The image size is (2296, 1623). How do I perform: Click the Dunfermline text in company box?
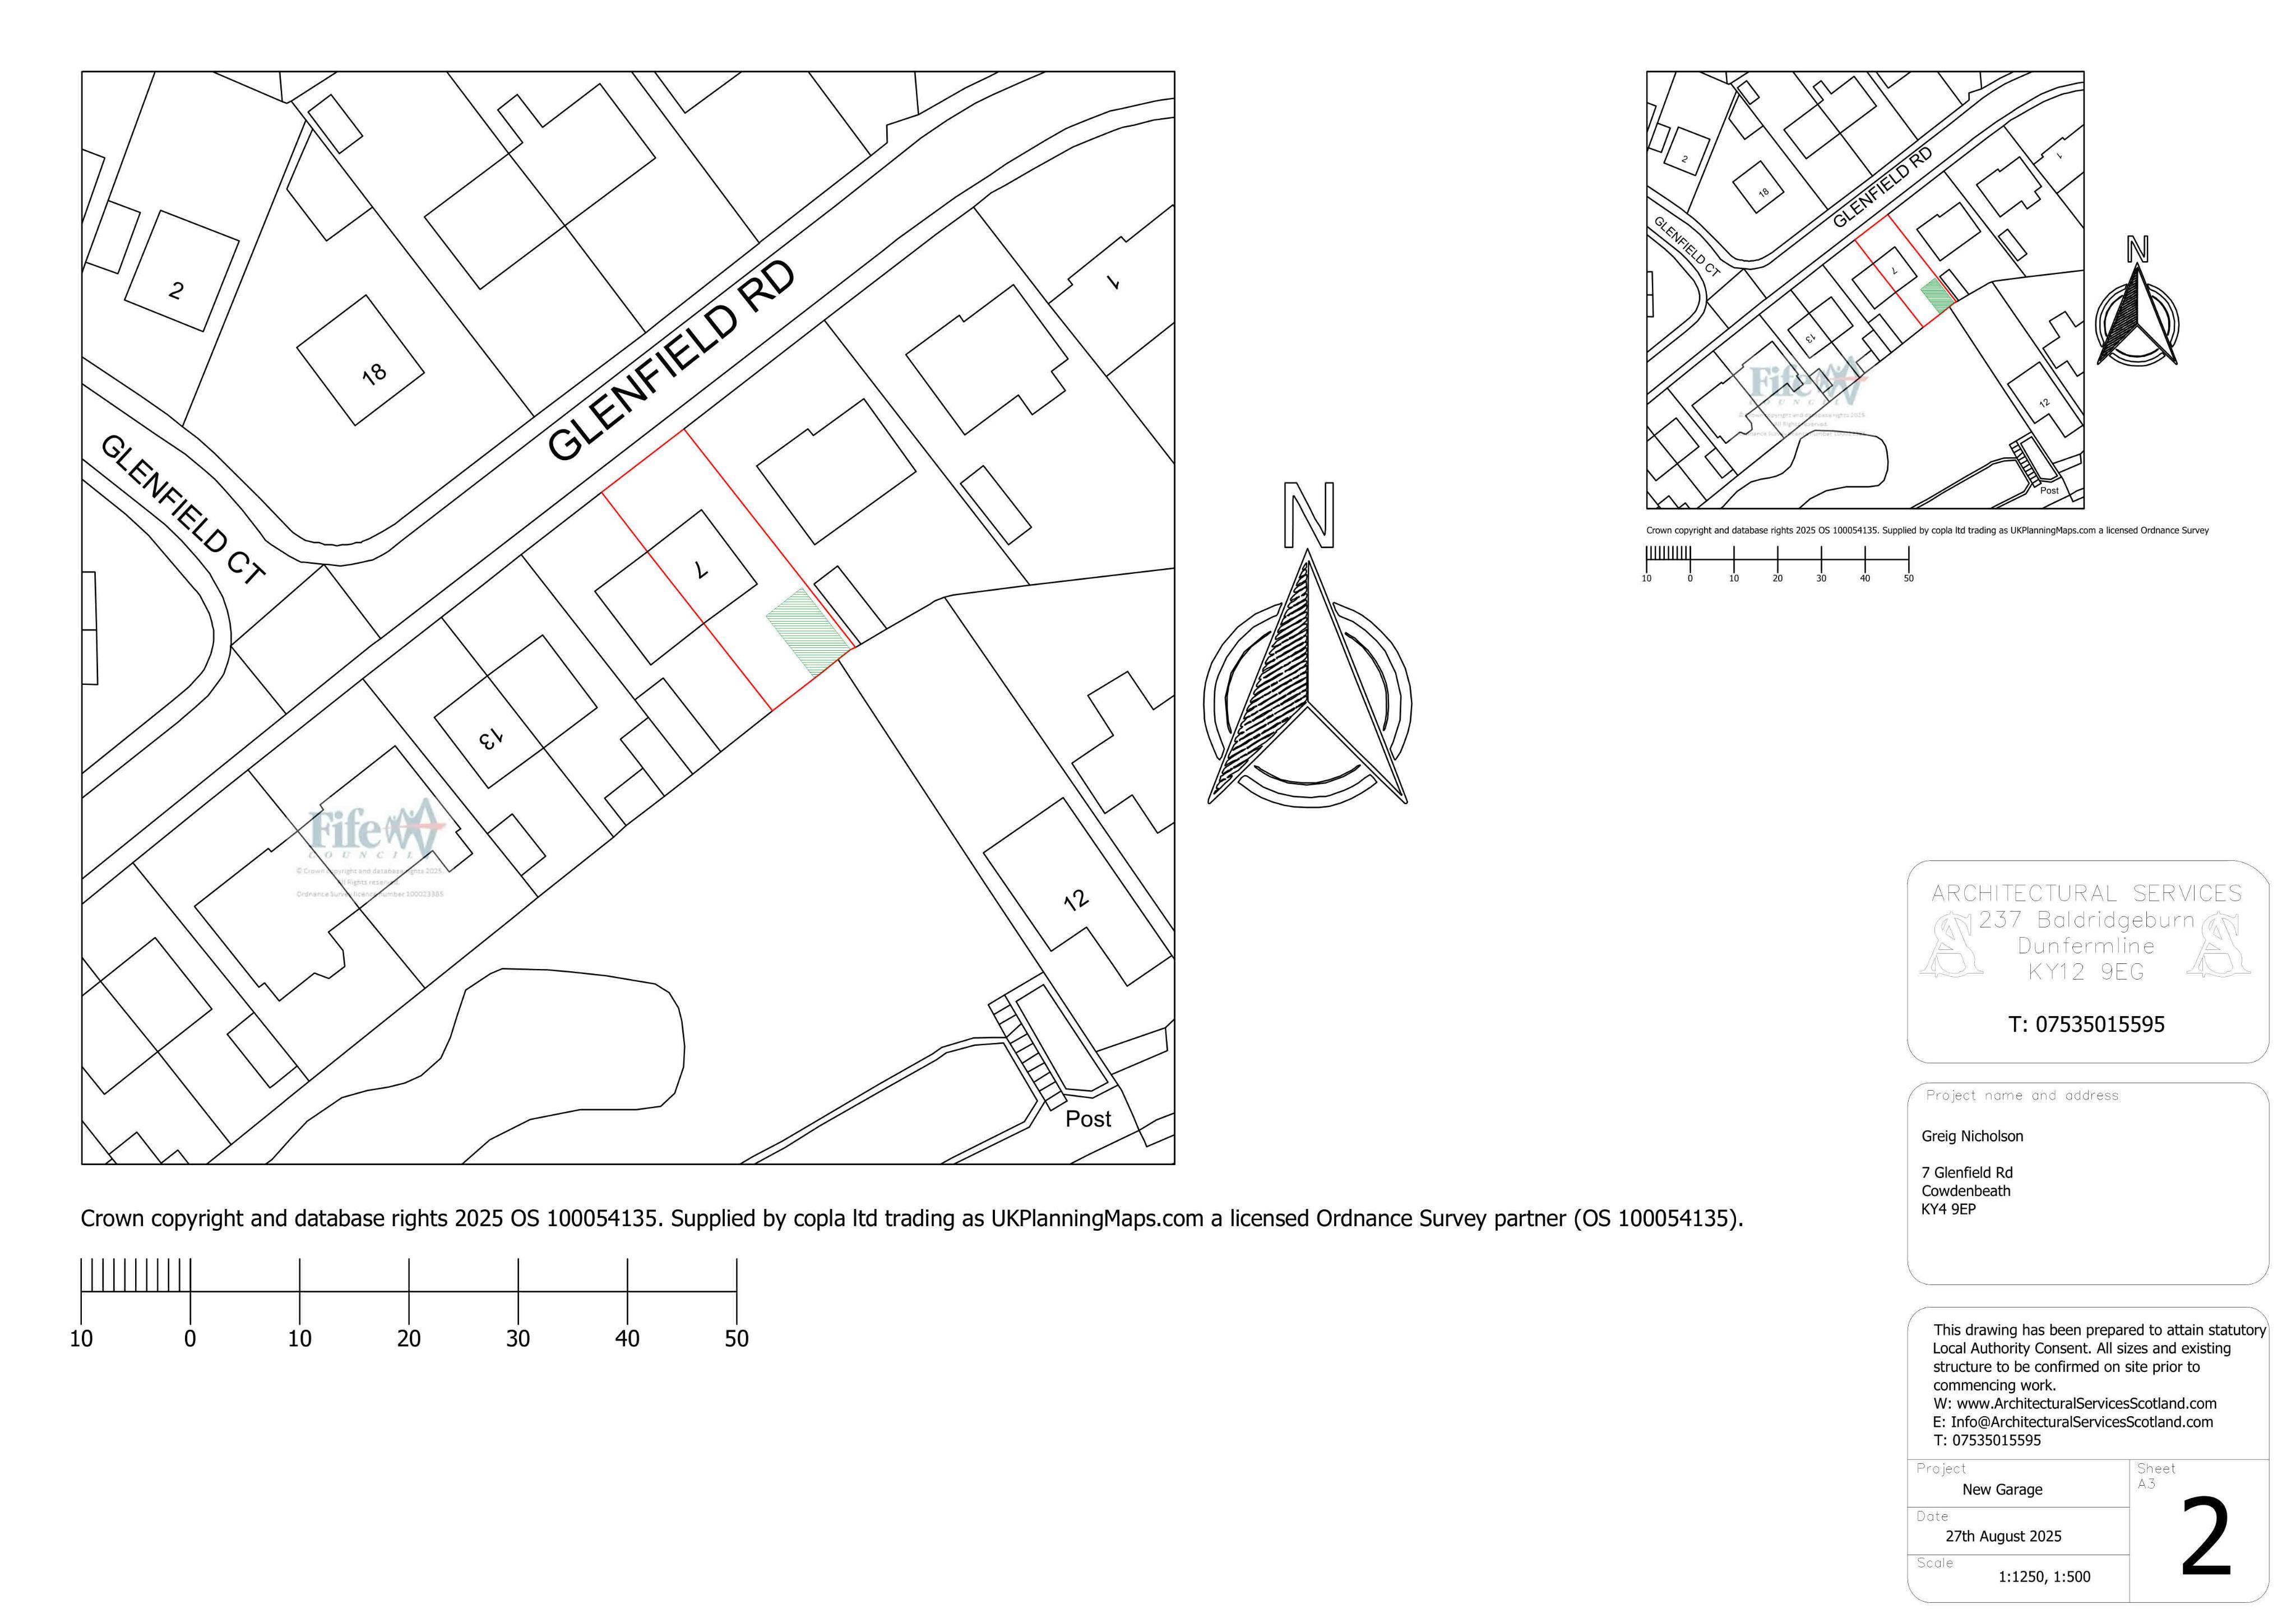2086,946
